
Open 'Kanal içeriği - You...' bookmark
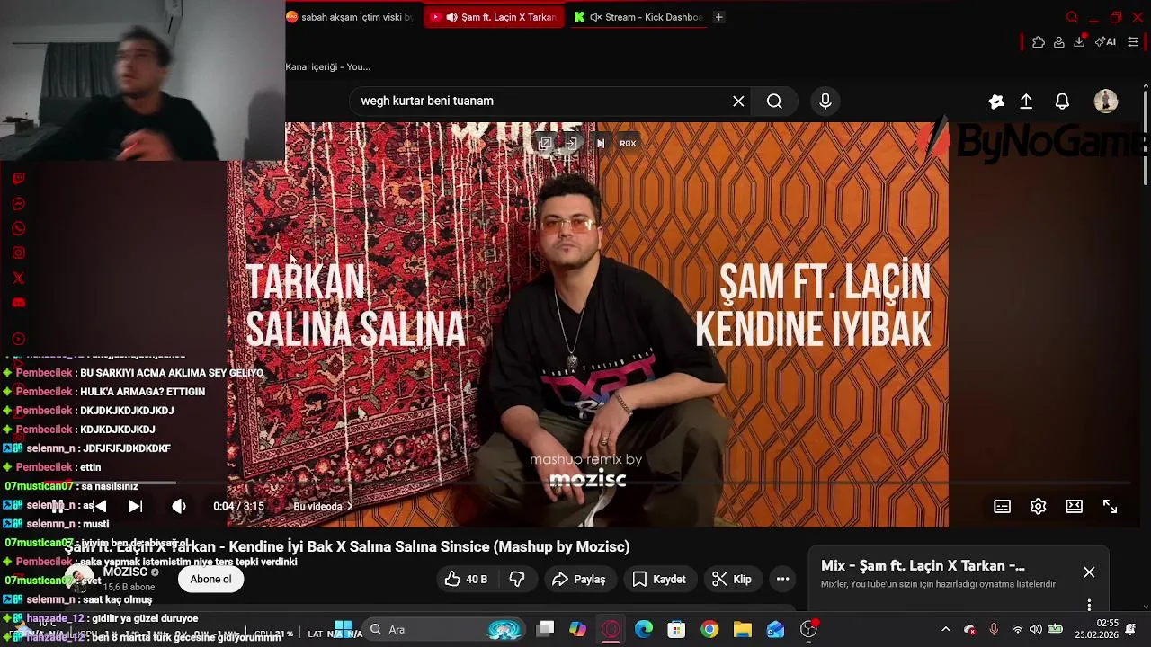tap(327, 66)
